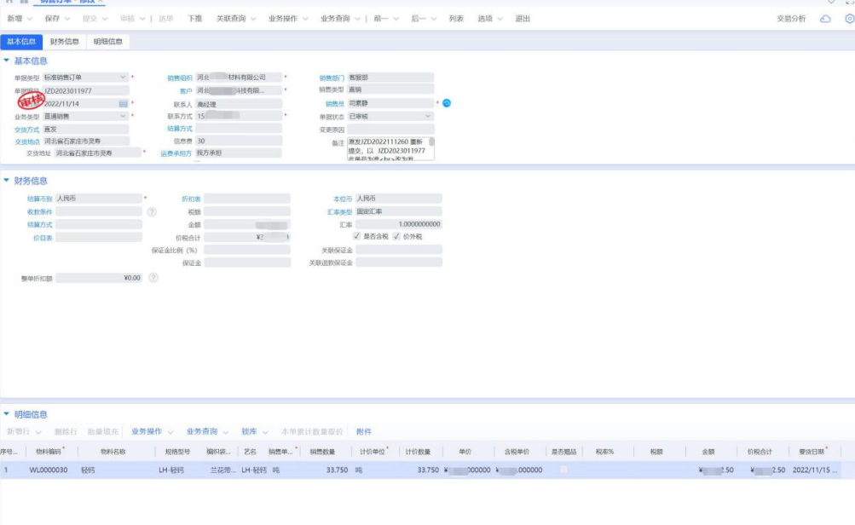Click the 交易分析 button
Screen dimensions: 855x525
tap(790, 18)
